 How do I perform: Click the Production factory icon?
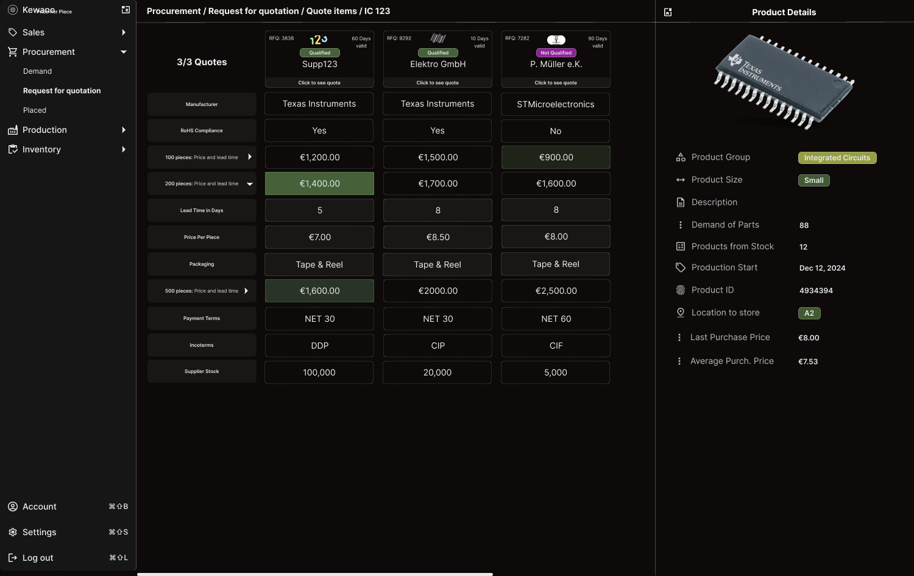13,130
